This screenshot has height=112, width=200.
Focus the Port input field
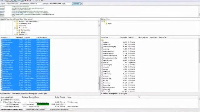click(68, 4)
